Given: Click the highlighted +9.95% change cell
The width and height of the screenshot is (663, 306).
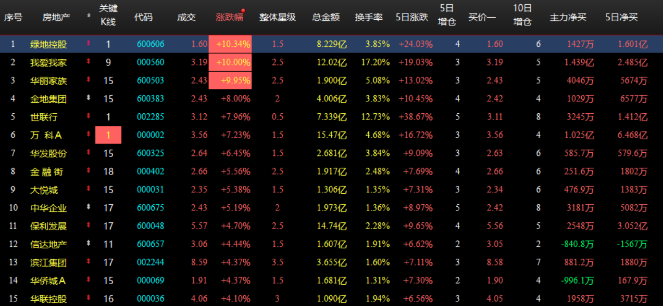Looking at the screenshot, I should (230, 81).
